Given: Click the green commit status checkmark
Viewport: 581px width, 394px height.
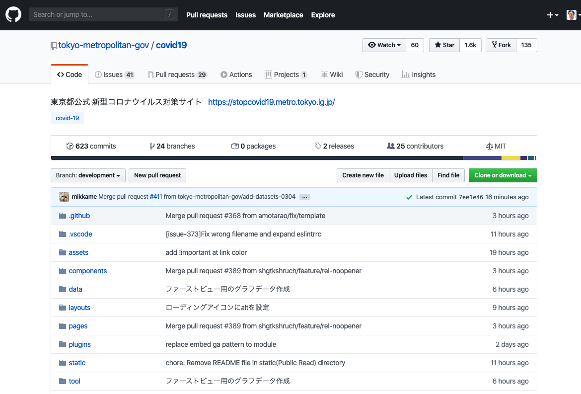Looking at the screenshot, I should pyautogui.click(x=409, y=197).
